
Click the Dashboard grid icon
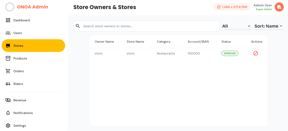[8, 20]
